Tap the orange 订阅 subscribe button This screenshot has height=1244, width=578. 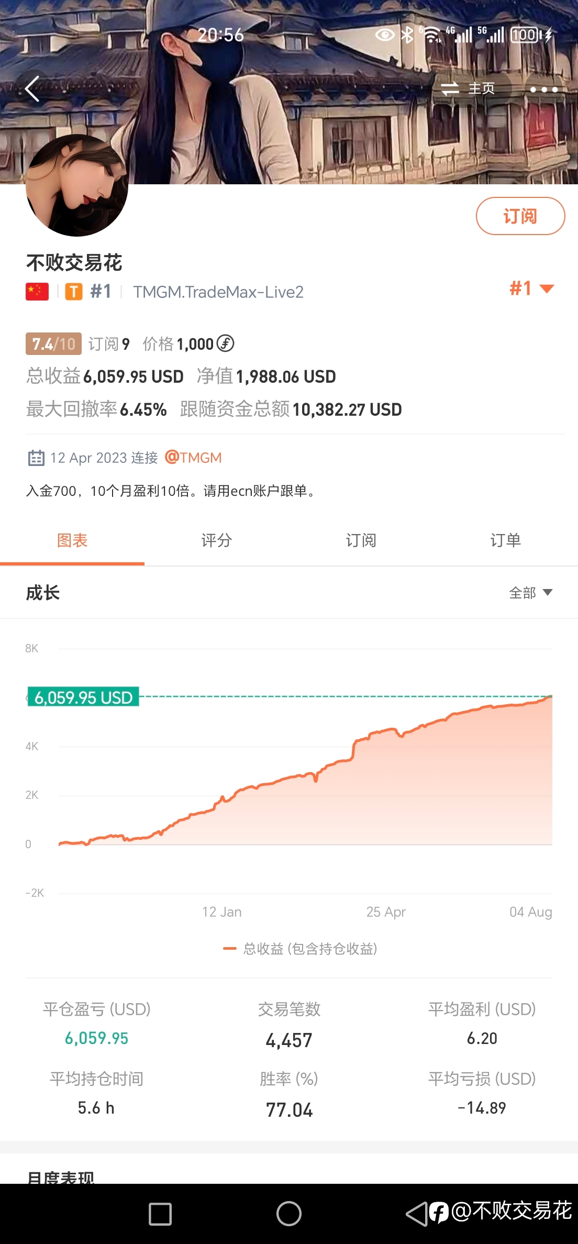520,216
